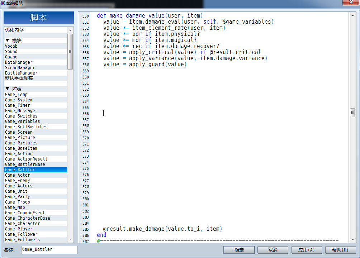360x258 pixels.
Task: Click the code editor scroll-up arrow
Action: point(353,16)
